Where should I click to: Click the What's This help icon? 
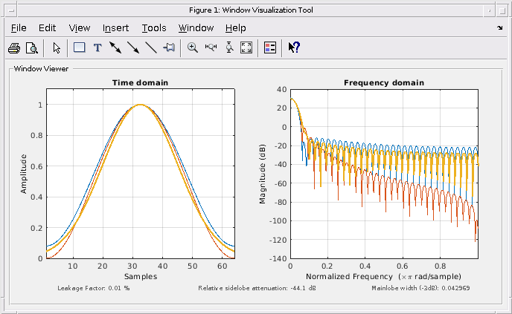pyautogui.click(x=294, y=48)
